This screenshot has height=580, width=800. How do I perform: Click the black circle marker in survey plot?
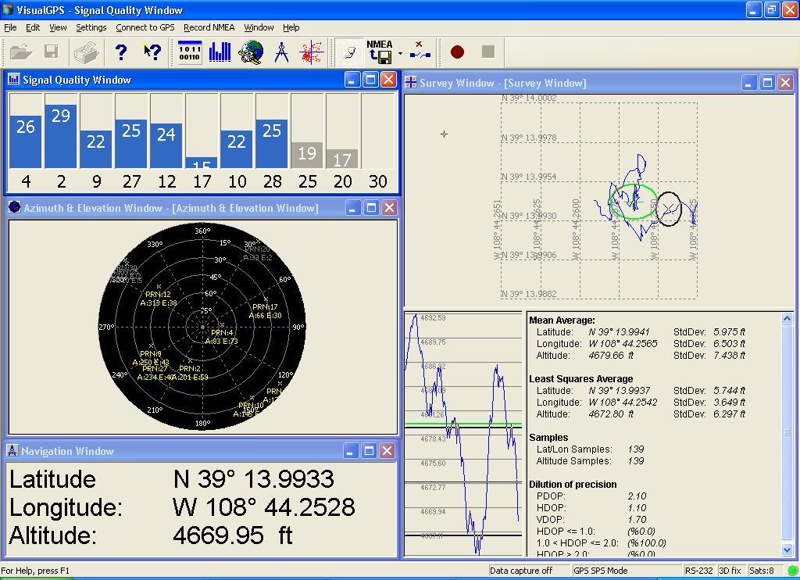point(669,209)
